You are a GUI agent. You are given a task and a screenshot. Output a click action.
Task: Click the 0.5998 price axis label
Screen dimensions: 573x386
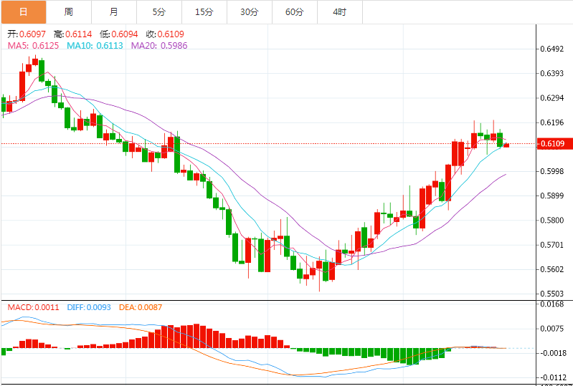551,171
